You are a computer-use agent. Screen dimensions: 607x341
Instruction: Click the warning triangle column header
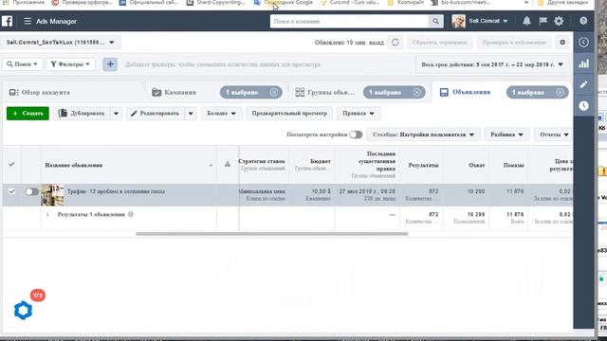[x=228, y=164]
